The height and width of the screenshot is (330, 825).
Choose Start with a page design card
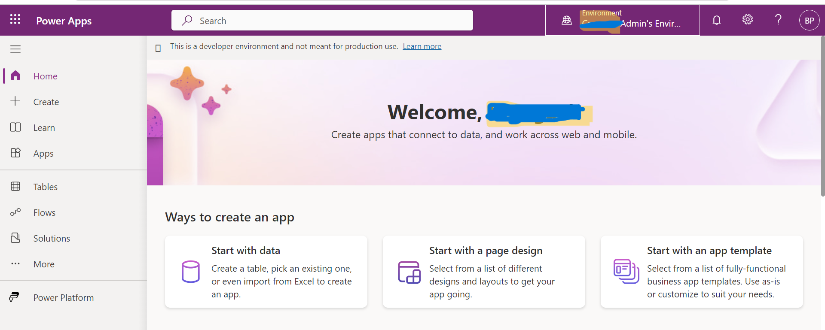(x=484, y=272)
